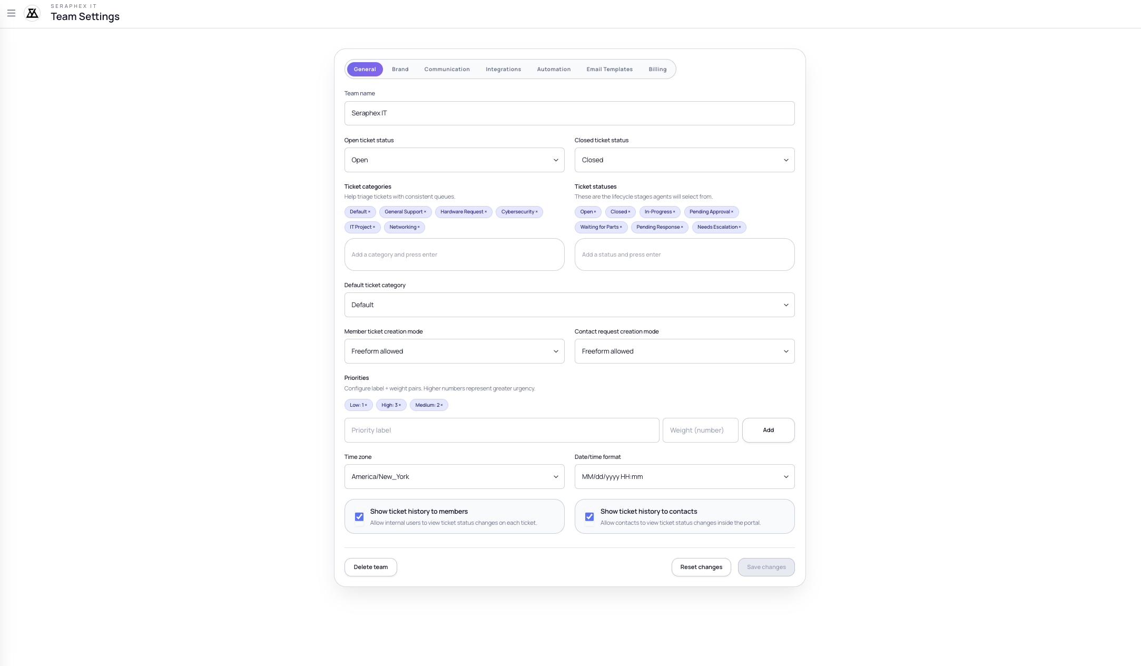Viewport: 1141px width, 666px height.
Task: Remove the Cybersecurity category tag
Action: 537,212
